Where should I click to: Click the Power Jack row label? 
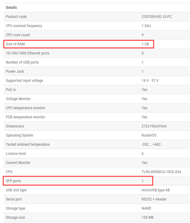pyautogui.click(x=15, y=71)
